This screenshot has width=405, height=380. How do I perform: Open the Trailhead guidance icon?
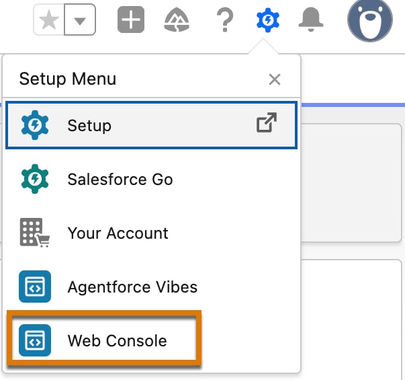pos(177,20)
